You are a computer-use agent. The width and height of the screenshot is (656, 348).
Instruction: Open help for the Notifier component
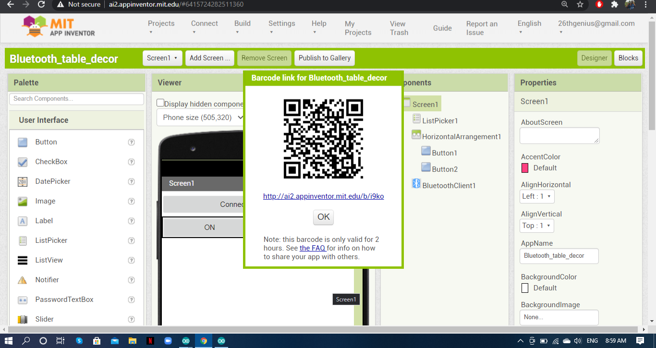pyautogui.click(x=131, y=280)
